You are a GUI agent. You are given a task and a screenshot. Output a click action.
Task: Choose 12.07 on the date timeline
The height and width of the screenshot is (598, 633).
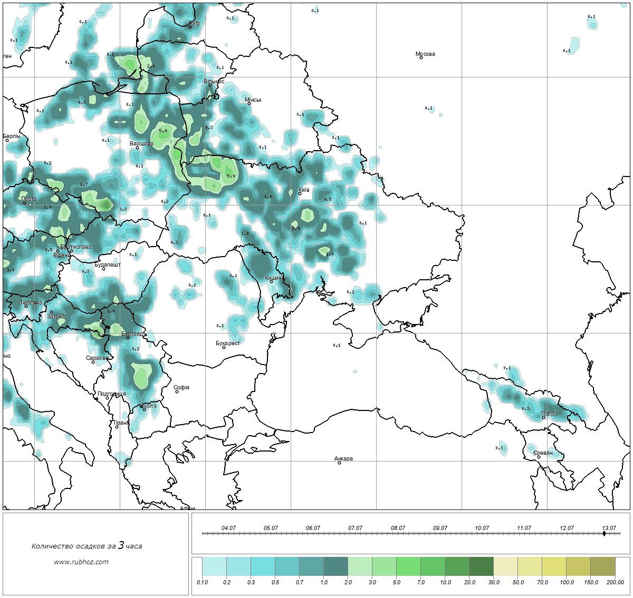(567, 528)
